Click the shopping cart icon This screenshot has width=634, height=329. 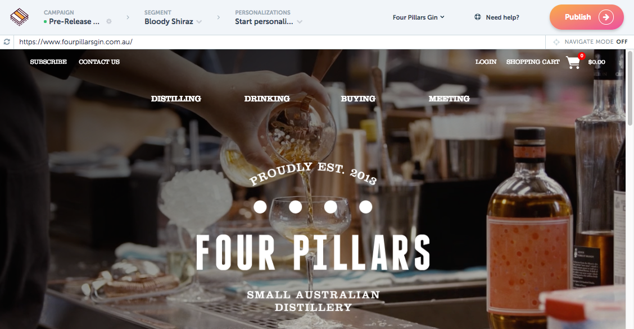coord(573,62)
